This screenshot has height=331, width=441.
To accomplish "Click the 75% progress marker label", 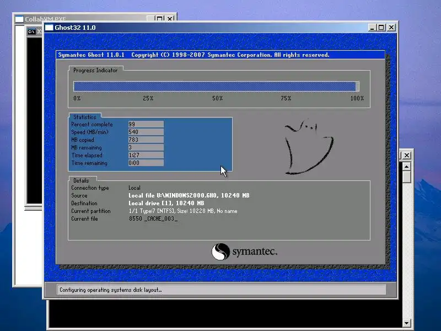I will tap(286, 98).
